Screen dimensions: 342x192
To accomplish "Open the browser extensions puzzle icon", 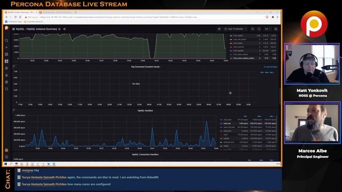I will [273, 17].
